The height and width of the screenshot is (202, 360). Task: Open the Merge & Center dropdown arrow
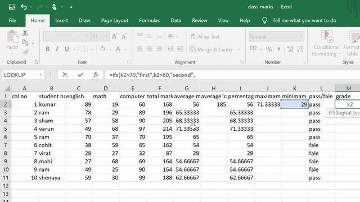[x=238, y=49]
